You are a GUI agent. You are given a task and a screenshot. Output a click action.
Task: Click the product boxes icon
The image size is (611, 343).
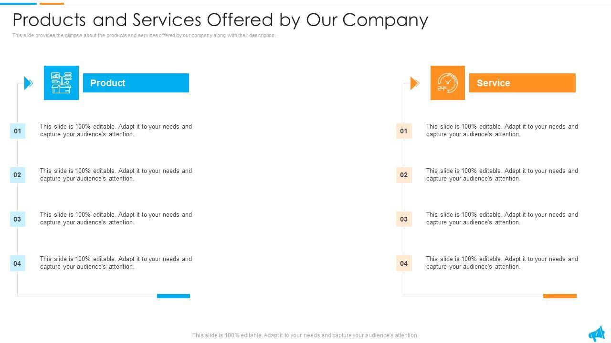click(x=61, y=83)
